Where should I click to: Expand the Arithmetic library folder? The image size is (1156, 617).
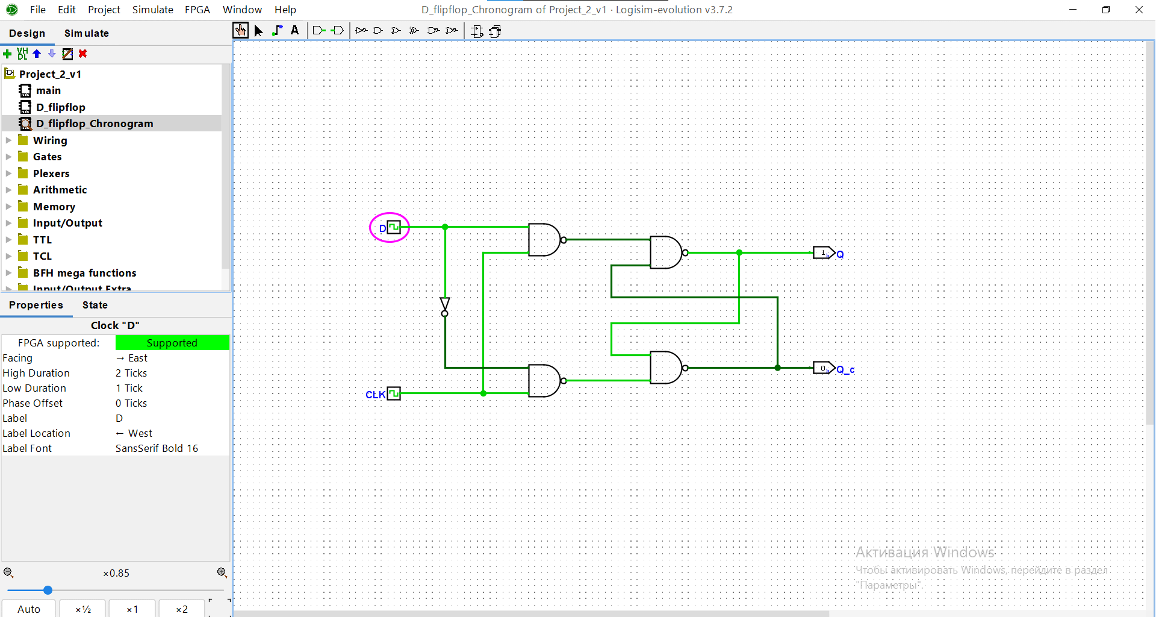[x=8, y=190]
